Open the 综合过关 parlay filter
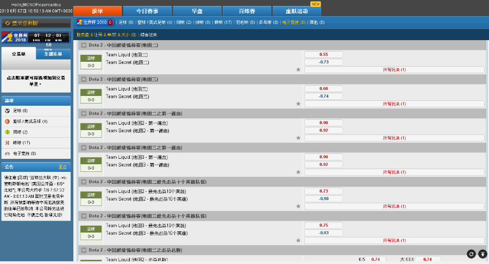Screen dimensions: 489x264 pyautogui.click(x=149, y=35)
